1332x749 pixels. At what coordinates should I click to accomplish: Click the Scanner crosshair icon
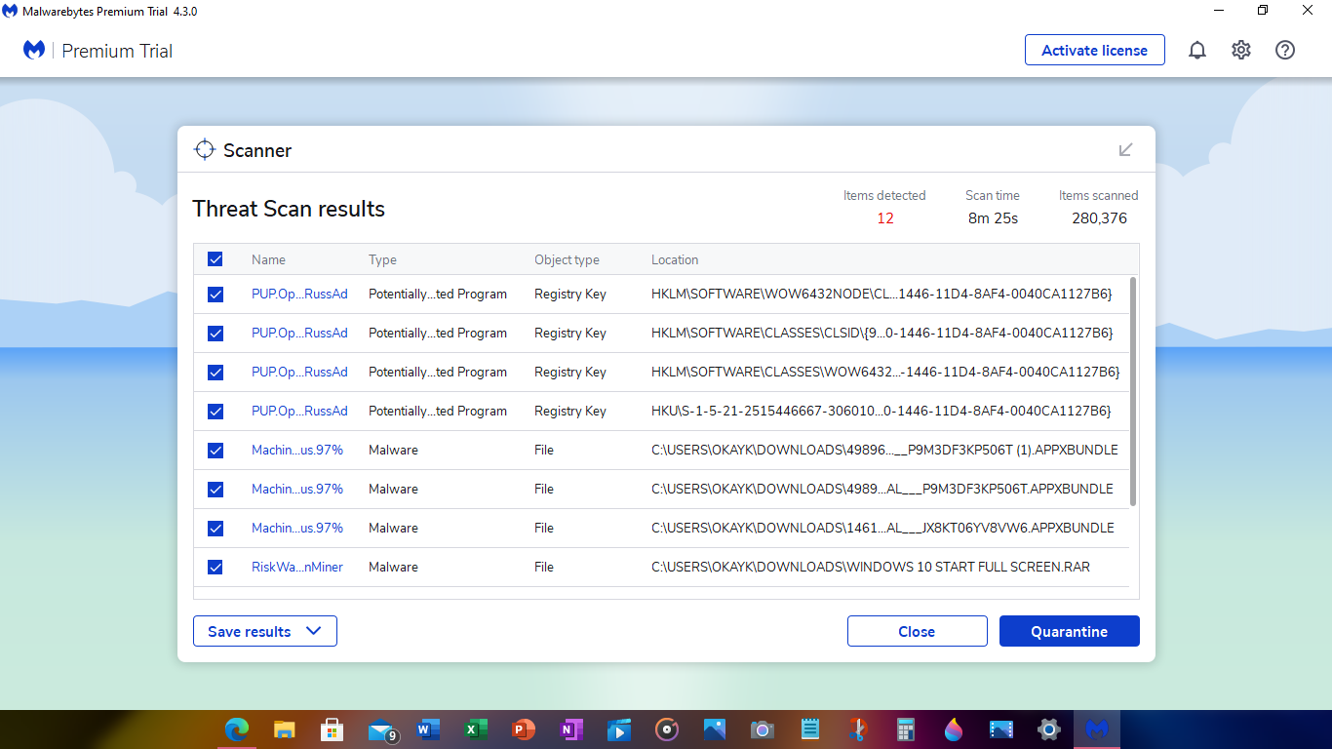204,149
